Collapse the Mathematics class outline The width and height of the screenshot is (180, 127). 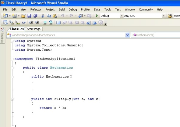point(12,68)
